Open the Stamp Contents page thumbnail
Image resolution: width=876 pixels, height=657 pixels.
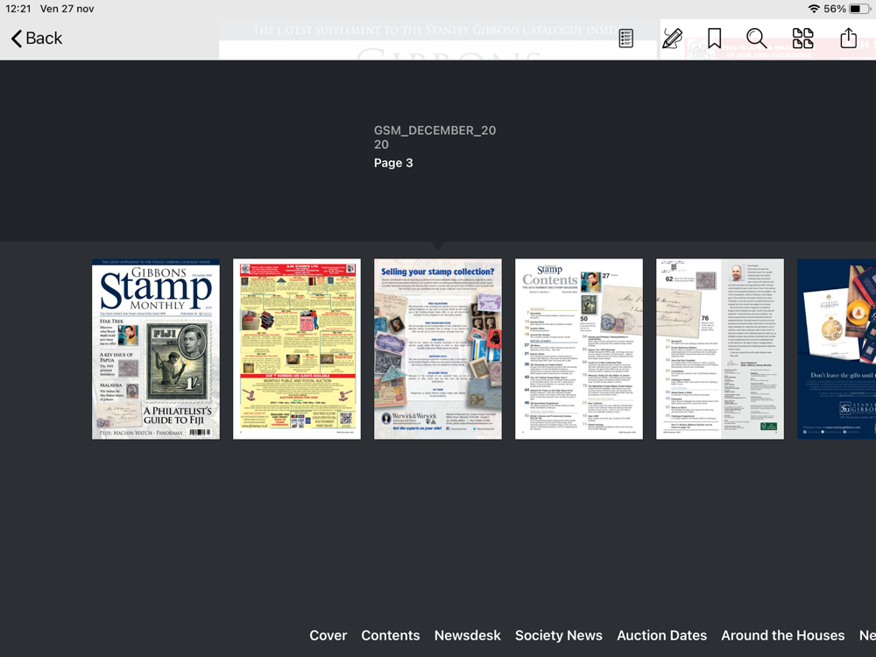579,349
